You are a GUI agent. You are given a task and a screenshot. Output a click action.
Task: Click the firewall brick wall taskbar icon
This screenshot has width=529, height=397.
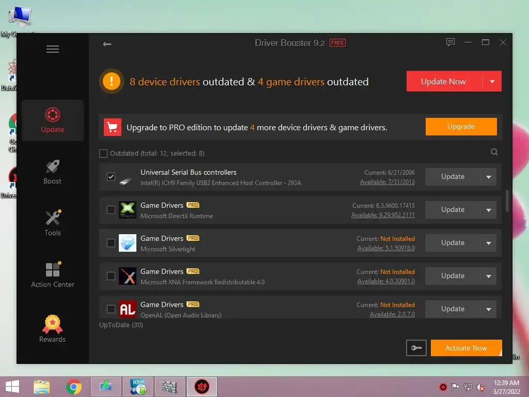(169, 387)
